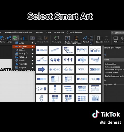Click the Iconos duck icon
The width and height of the screenshot is (124, 132).
(x=9, y=38)
